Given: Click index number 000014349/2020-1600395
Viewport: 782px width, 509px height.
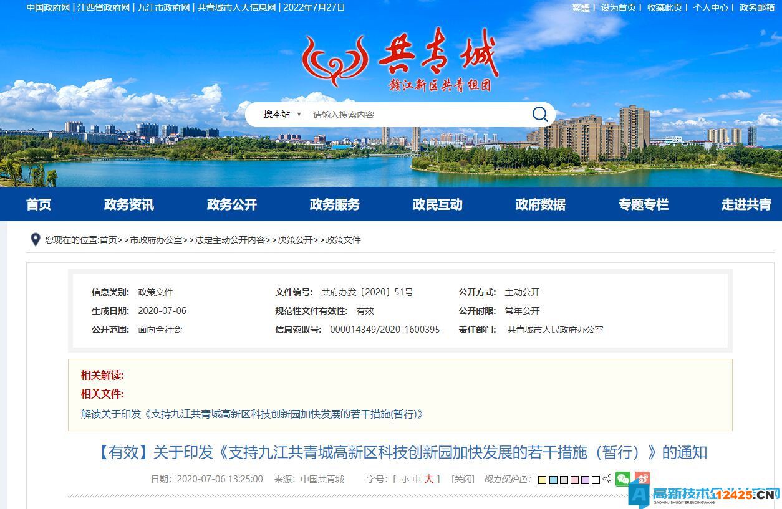Looking at the screenshot, I should point(385,330).
